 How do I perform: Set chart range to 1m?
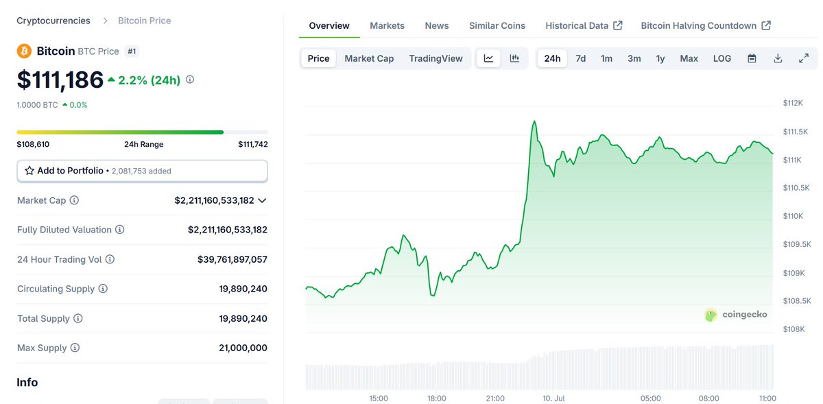pyautogui.click(x=607, y=58)
